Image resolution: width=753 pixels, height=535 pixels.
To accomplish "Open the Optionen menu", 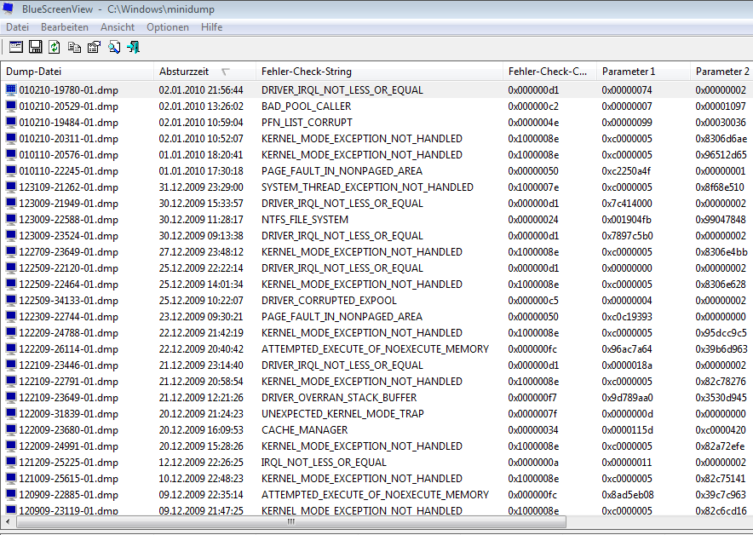I will (168, 27).
